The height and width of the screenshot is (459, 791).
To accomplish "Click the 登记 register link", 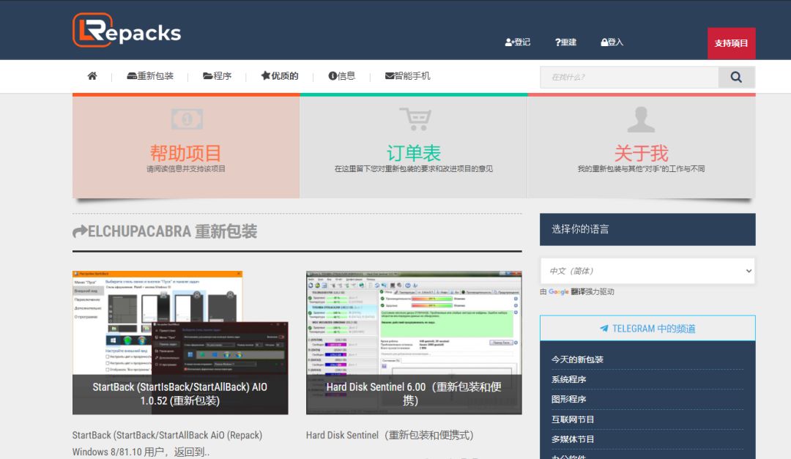I will click(518, 42).
